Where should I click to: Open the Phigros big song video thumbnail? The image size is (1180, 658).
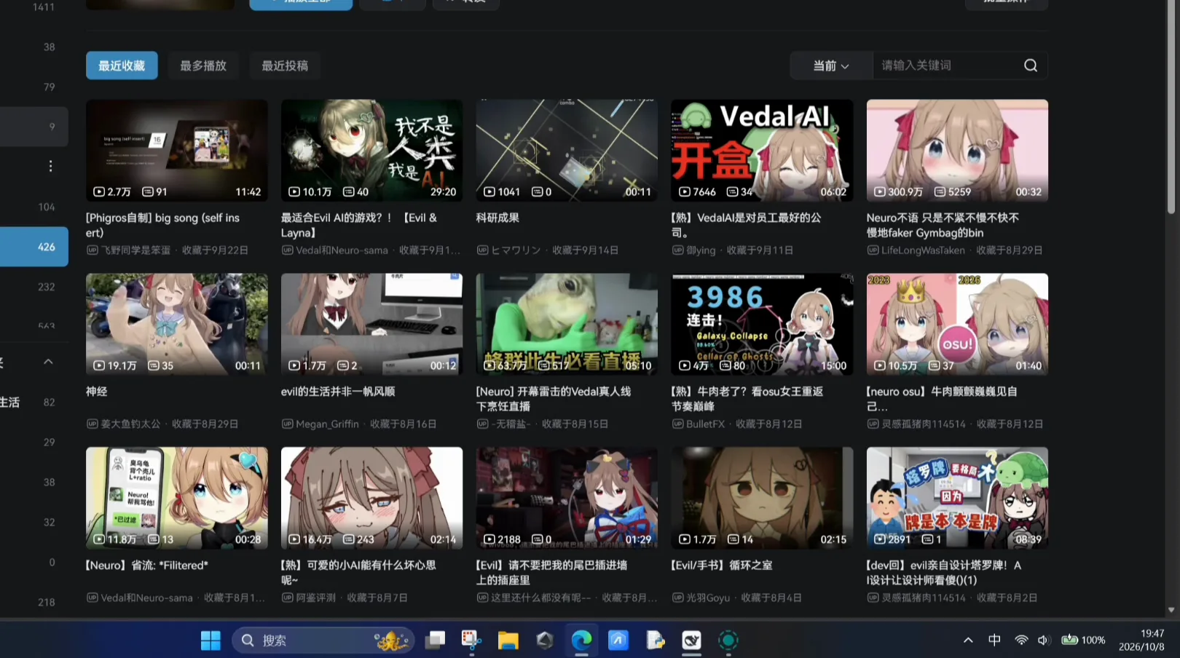(x=177, y=151)
